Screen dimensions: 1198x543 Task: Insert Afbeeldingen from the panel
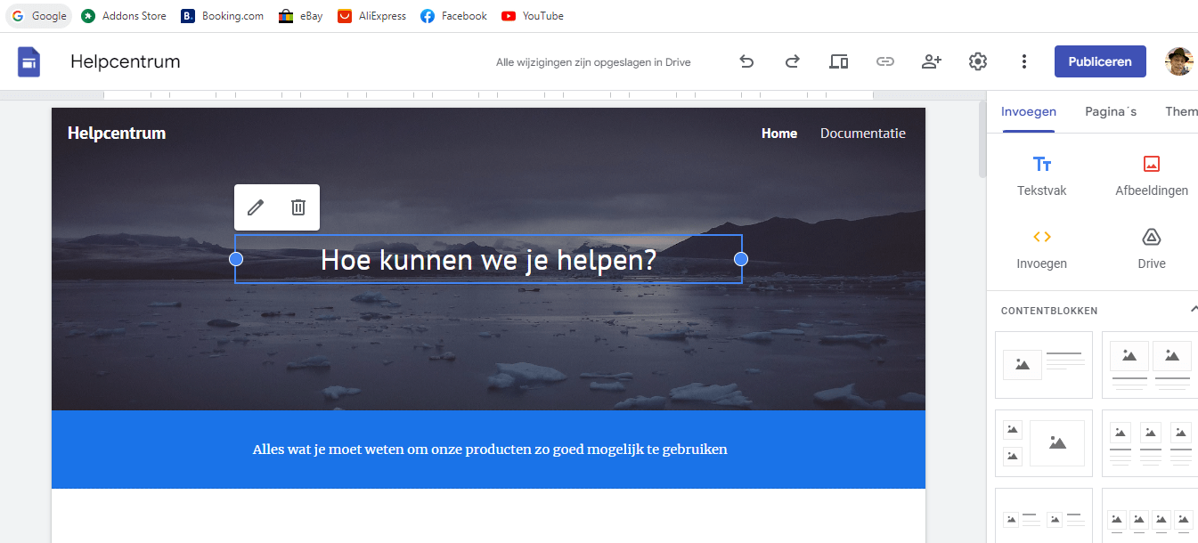coord(1152,176)
